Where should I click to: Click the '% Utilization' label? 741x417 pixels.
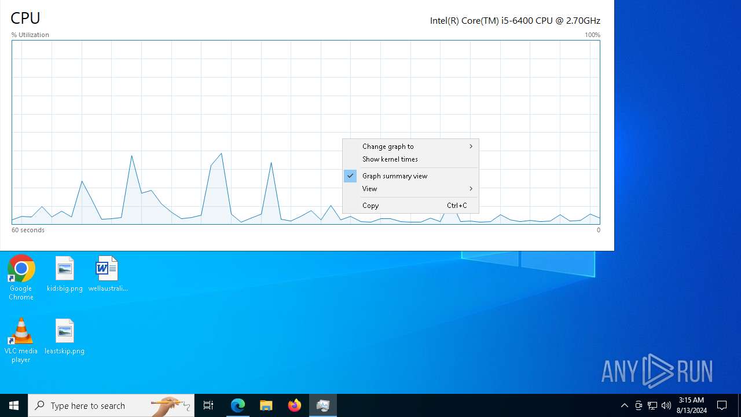click(x=30, y=35)
